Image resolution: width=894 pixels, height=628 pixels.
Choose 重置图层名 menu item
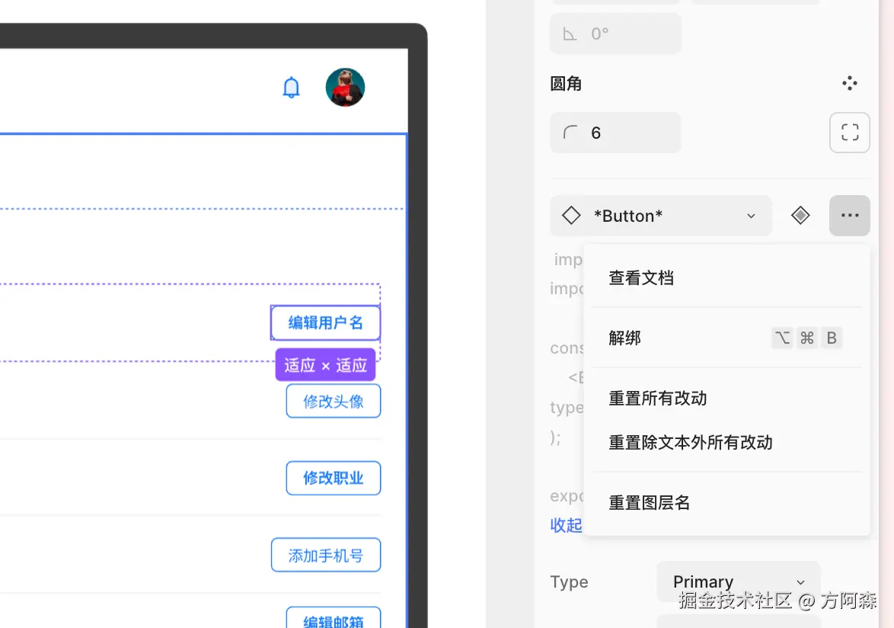click(x=726, y=502)
